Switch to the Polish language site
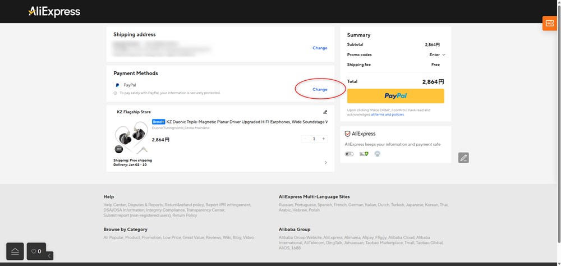Screen dimensions: 561x266 point(314,210)
